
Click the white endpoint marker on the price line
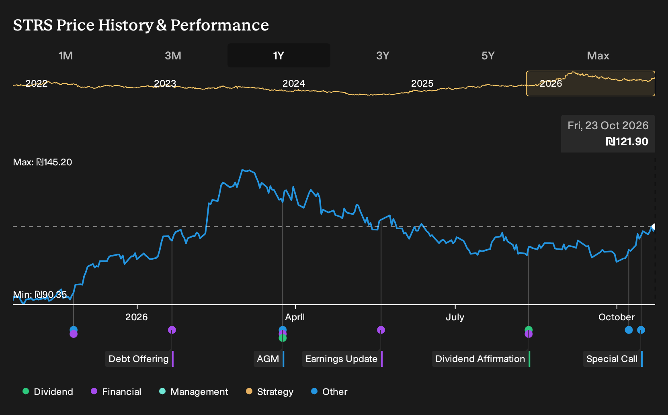pos(654,227)
